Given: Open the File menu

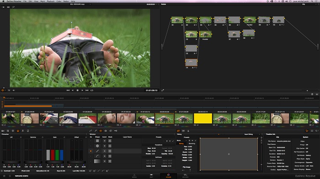Looking at the screenshot, I should (25, 1).
